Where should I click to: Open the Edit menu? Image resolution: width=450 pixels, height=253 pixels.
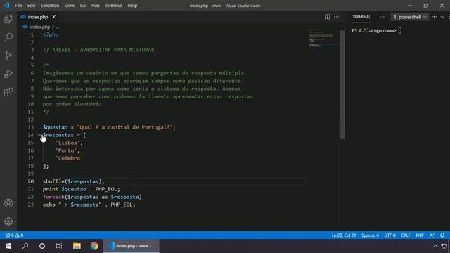pos(31,6)
